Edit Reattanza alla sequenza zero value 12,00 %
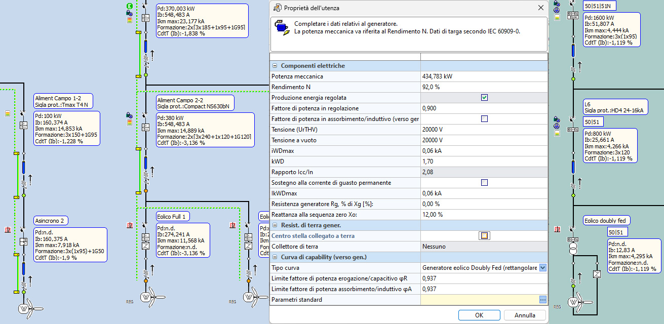 coord(484,215)
